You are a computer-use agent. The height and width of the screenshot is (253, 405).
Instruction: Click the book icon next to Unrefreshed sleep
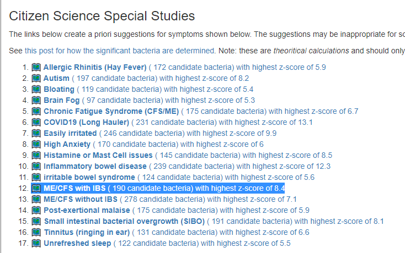pyautogui.click(x=37, y=243)
